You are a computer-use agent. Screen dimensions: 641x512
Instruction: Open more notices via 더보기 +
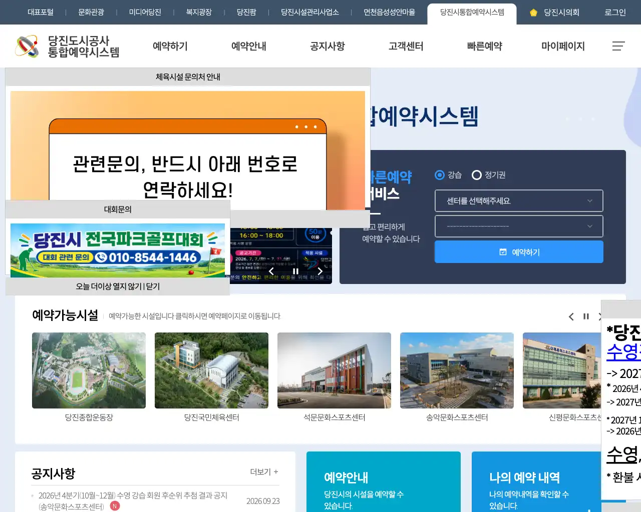point(264,471)
